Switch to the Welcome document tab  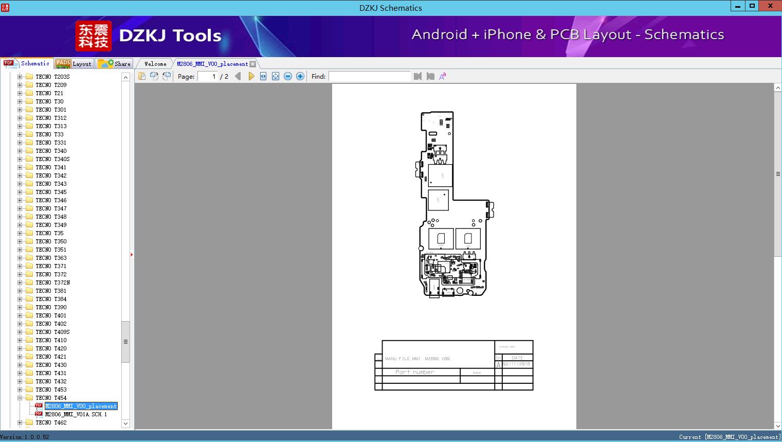(155, 64)
